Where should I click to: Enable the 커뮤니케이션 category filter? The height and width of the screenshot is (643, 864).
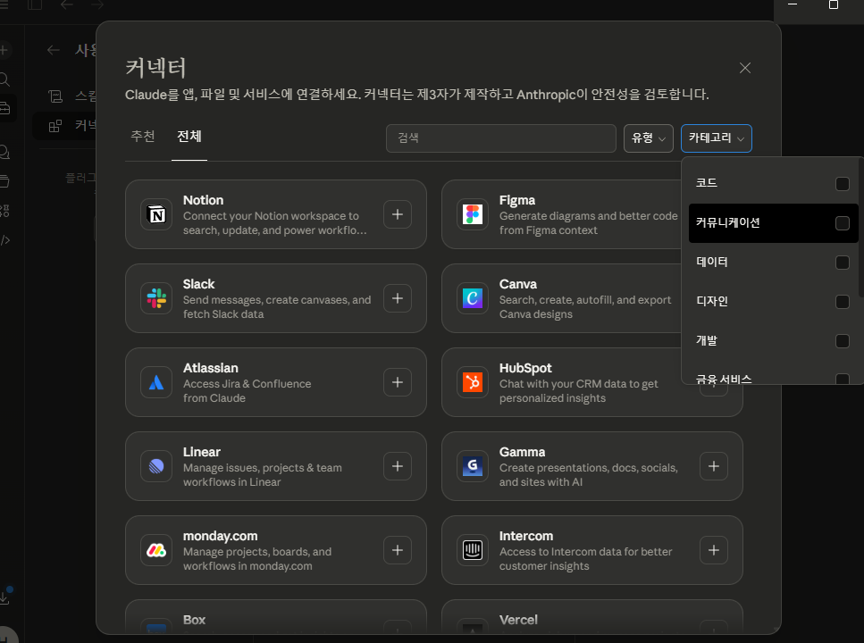(842, 223)
